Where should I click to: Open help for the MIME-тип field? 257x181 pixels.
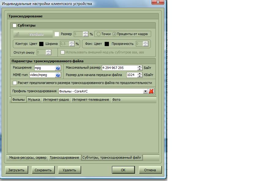[x=58, y=75]
